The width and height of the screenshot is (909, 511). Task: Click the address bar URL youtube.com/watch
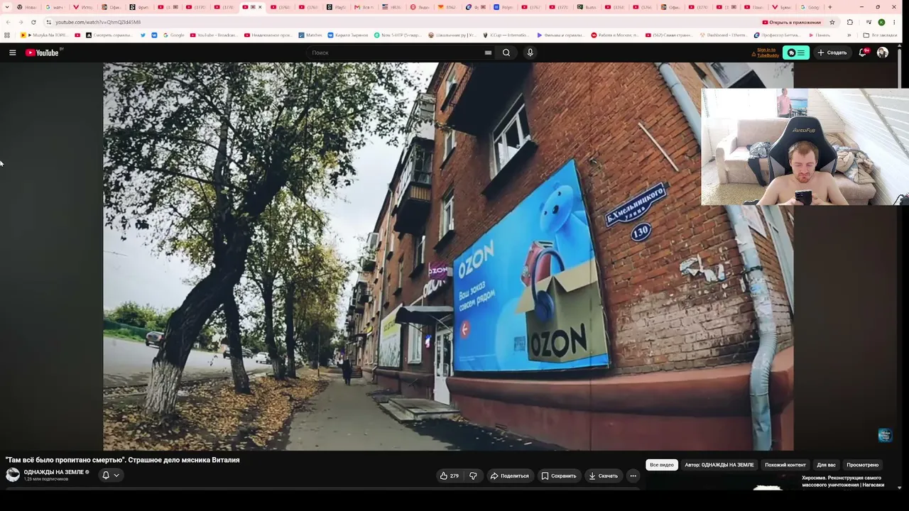point(98,22)
